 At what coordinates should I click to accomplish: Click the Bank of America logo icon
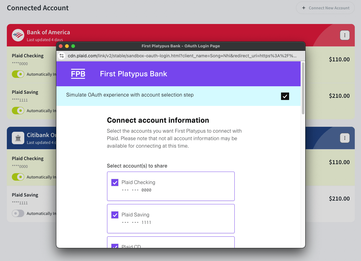(18, 35)
